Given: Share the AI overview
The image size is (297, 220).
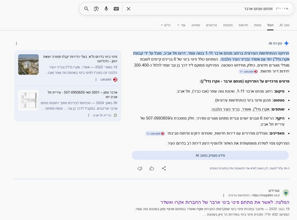Looking at the screenshot, I should (164, 168).
